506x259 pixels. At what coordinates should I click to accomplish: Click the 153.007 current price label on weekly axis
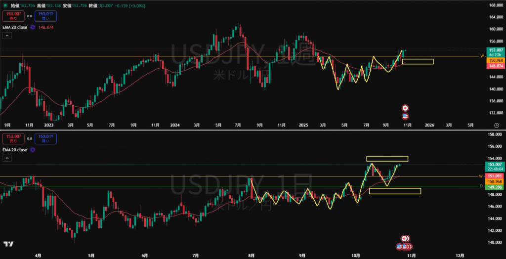(495, 50)
